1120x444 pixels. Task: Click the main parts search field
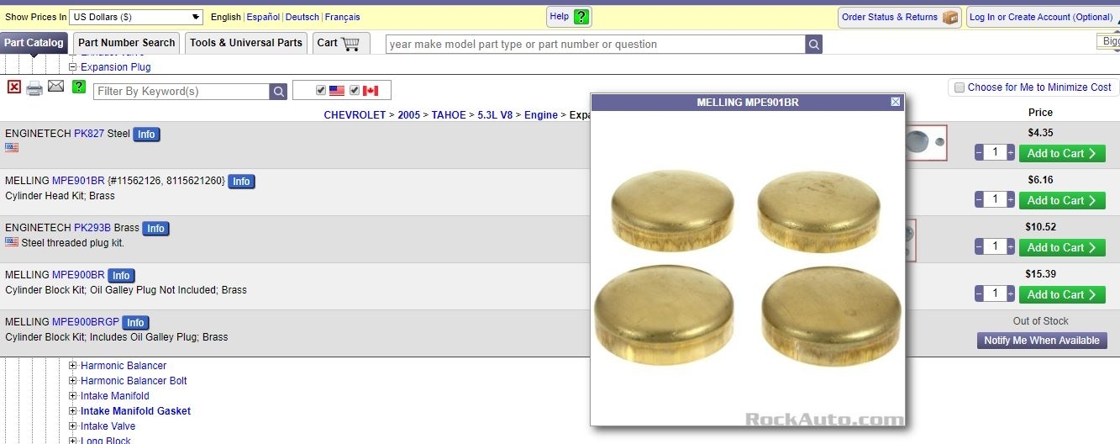[x=595, y=45]
